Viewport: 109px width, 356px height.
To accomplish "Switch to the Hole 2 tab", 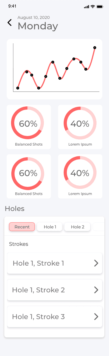I will [x=77, y=227].
